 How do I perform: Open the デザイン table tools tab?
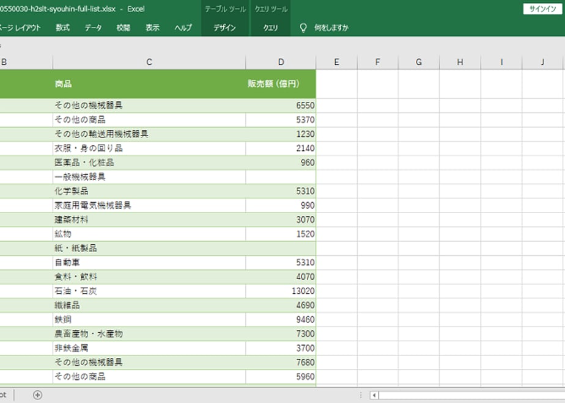224,27
